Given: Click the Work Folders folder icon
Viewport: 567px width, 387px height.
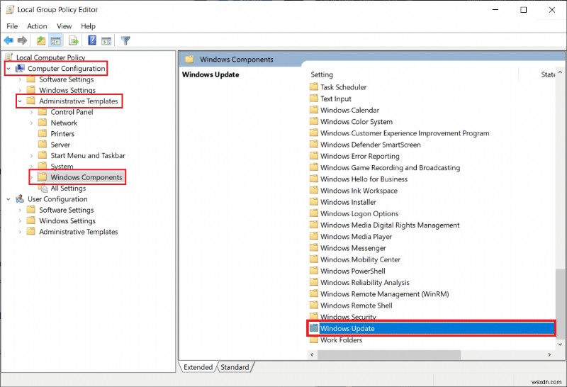Looking at the screenshot, I should (x=314, y=340).
